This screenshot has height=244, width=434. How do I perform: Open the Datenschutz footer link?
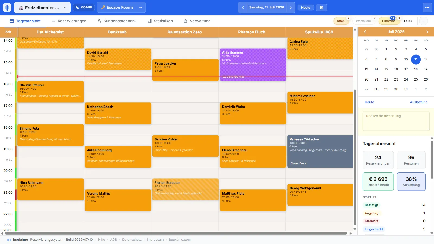(132, 240)
